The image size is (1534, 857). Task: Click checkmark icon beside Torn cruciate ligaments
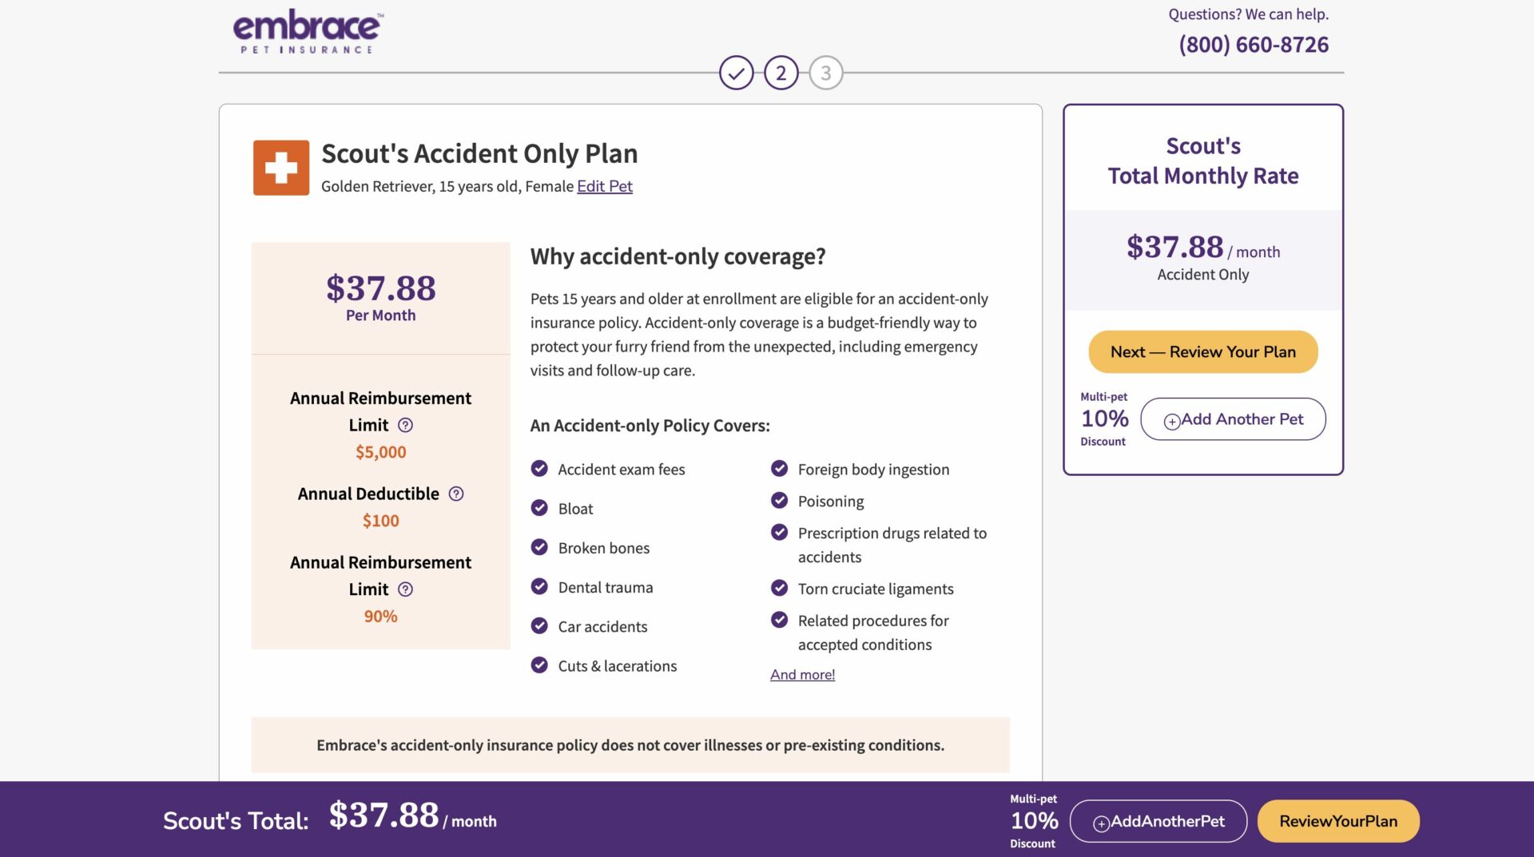point(779,589)
